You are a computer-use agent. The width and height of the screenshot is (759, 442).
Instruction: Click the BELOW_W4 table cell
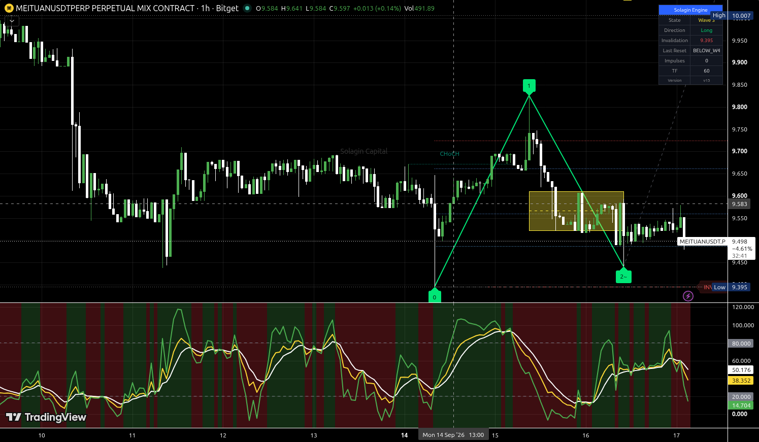click(706, 51)
